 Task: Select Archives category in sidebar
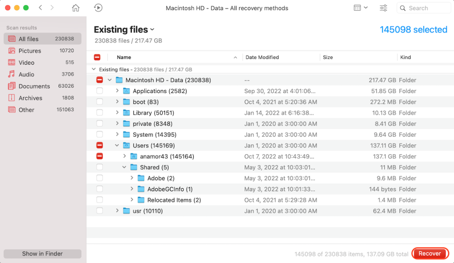pyautogui.click(x=42, y=98)
